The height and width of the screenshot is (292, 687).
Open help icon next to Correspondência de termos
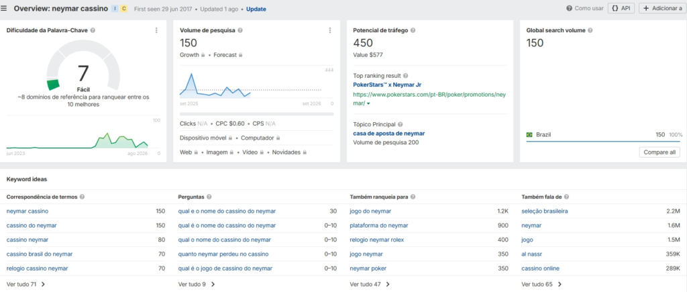click(x=83, y=197)
